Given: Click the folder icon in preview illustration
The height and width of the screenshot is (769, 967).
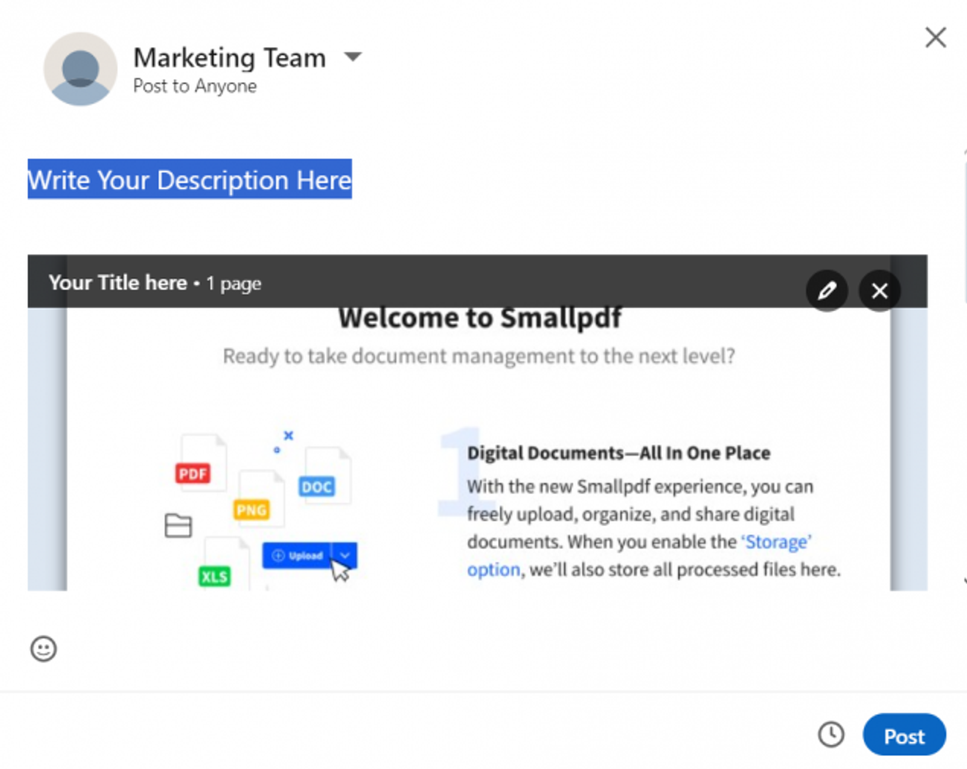Looking at the screenshot, I should point(178,525).
